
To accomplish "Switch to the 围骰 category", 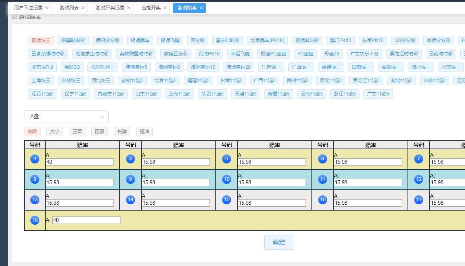I will [99, 132].
